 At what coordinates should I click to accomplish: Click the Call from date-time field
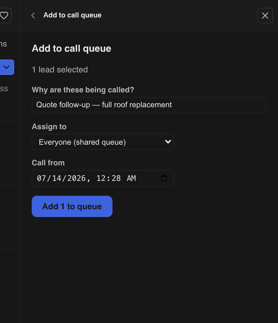[103, 178]
